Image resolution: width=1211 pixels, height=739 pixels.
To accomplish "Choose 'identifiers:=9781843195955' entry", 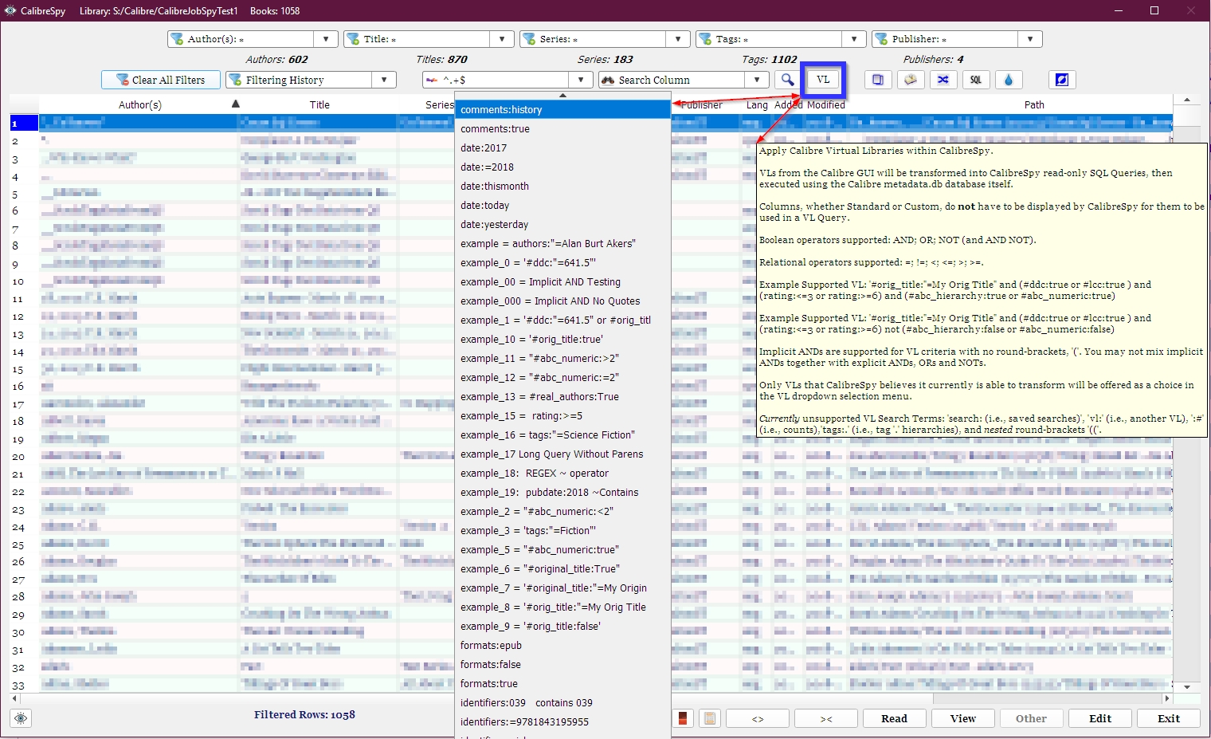I will click(x=562, y=721).
